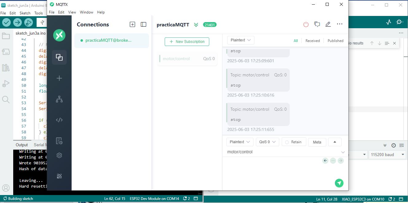
Task: Open new window icon for practicaMQTT
Action: coord(317,25)
